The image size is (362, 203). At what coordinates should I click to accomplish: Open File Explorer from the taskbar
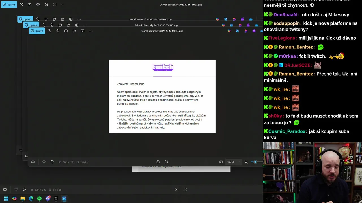tap(23, 198)
